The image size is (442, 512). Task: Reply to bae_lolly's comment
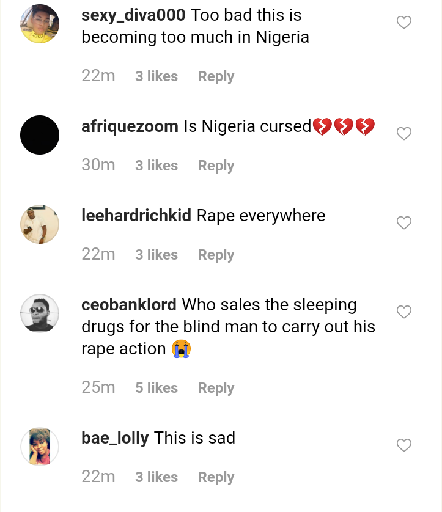coord(216,477)
